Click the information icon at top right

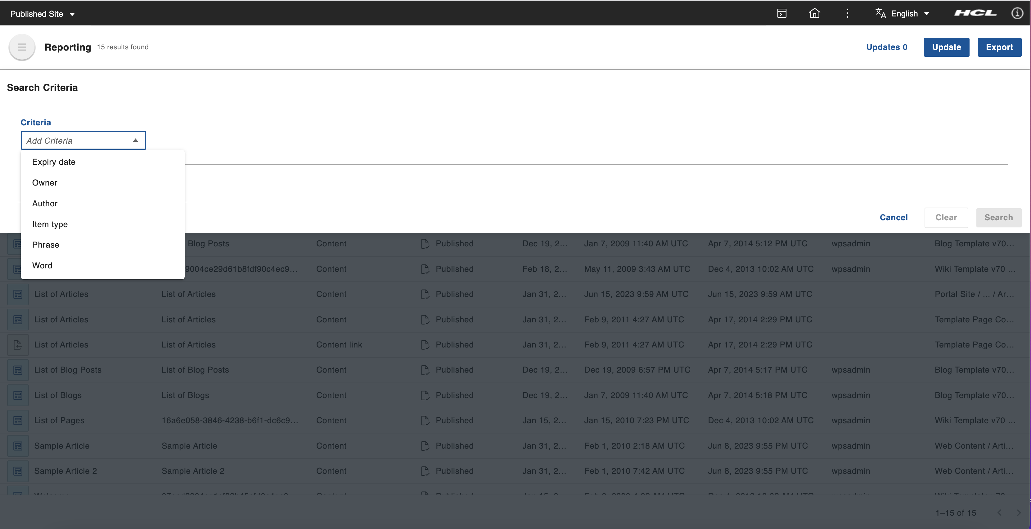pyautogui.click(x=1017, y=14)
